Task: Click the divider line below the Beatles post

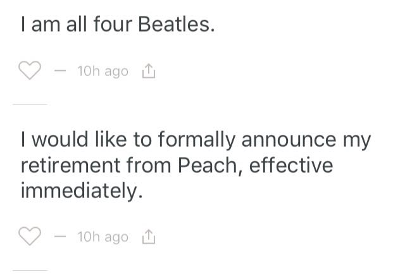Action: (30, 103)
